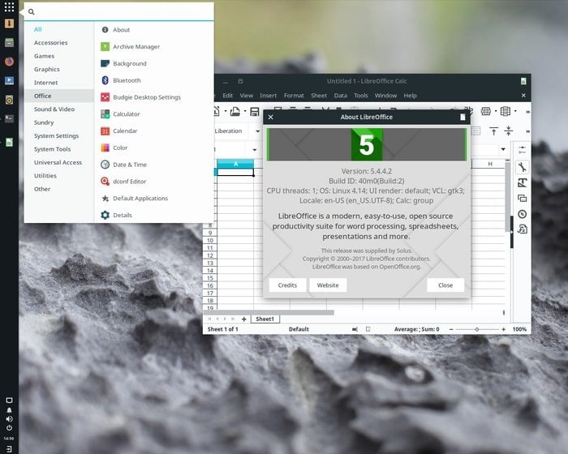Click the About info icon in menu
Screen dimensions: 568x454
click(x=105, y=30)
